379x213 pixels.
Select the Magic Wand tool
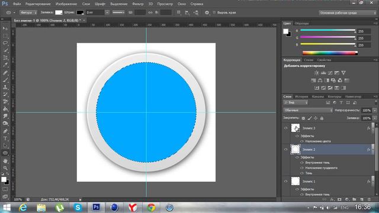pos(5,50)
